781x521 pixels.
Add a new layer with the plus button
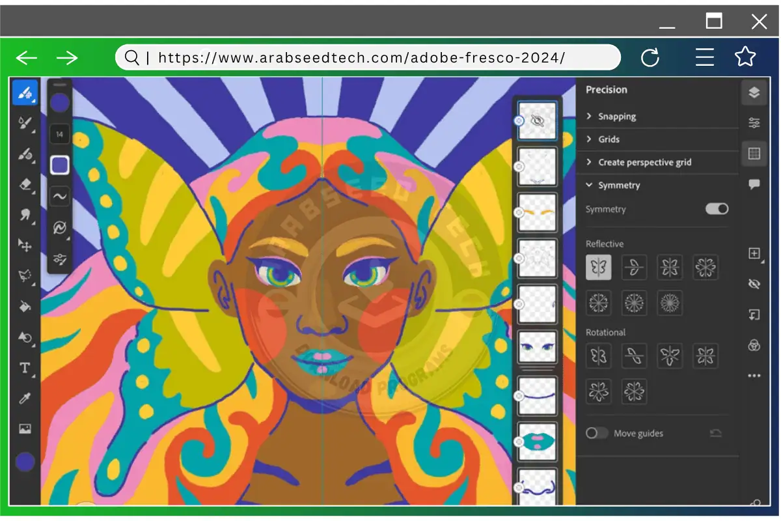pos(754,253)
